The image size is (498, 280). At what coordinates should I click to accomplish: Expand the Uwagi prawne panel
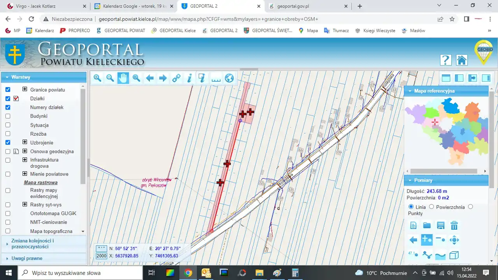coord(27,258)
